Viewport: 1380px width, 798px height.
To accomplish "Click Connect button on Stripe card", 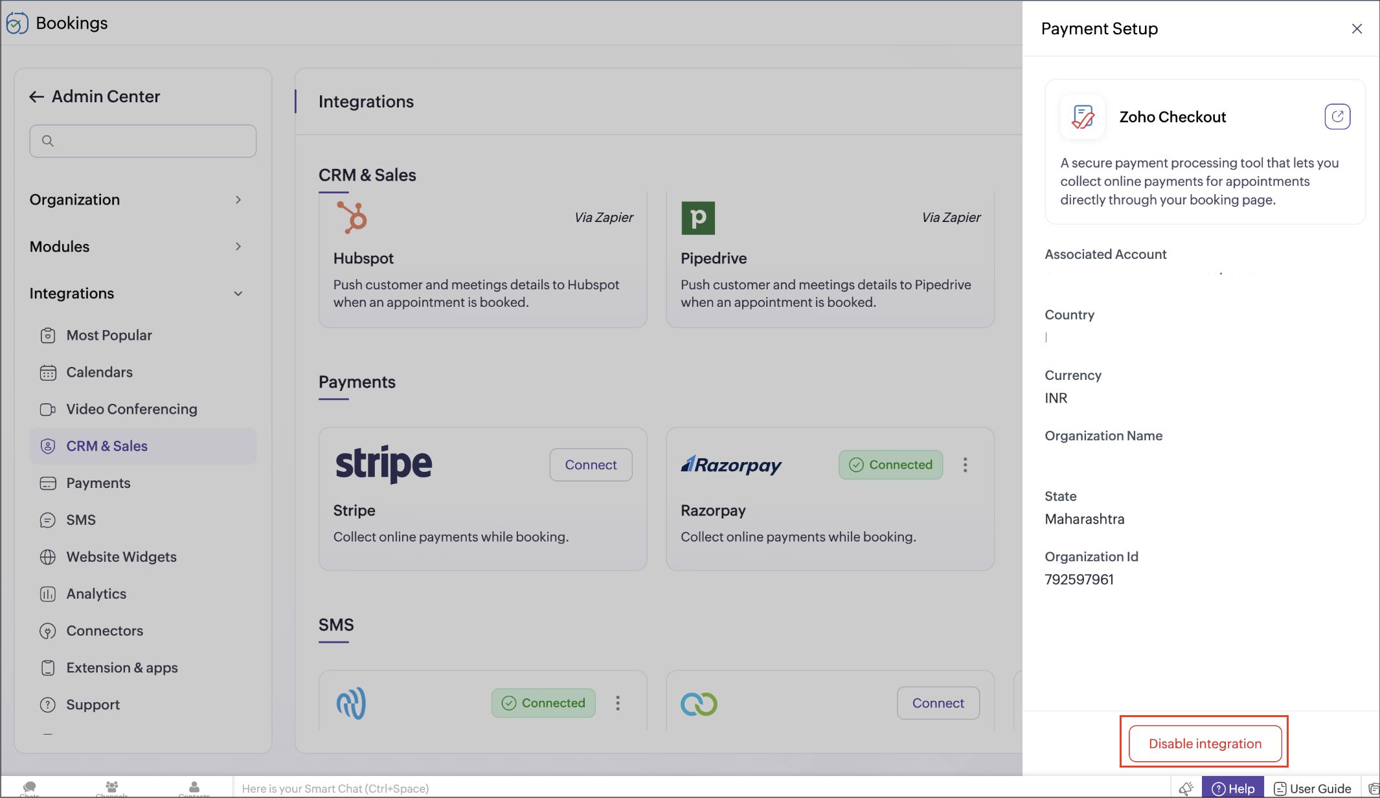I will 591,465.
